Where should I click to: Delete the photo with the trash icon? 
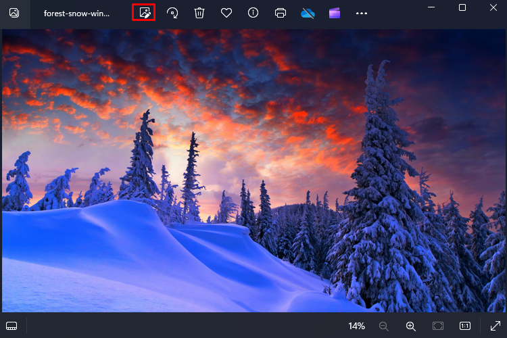[x=199, y=13]
